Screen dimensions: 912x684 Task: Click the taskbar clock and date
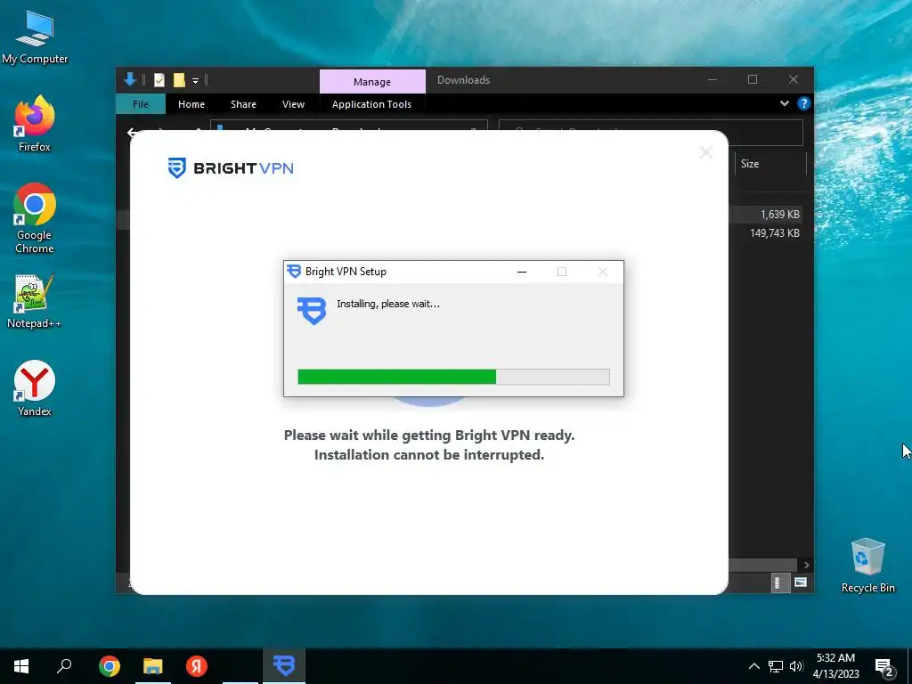tap(835, 666)
